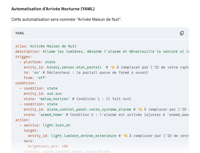Click pointing hand emoji after binary_sensor.etat_portail
This screenshot has width=200, height=153.
pyautogui.click(x=112, y=67)
